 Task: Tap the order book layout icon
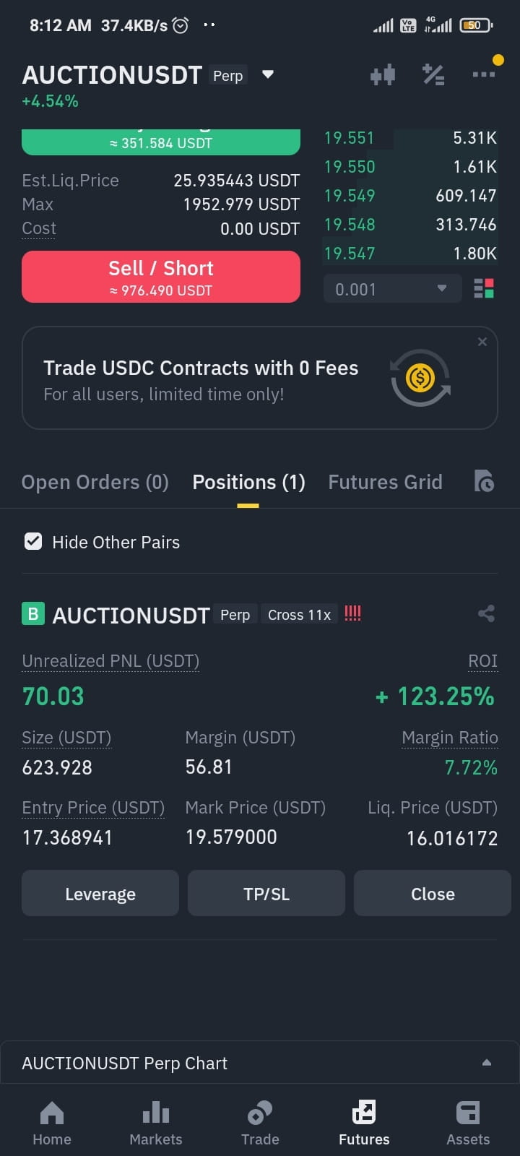[484, 289]
